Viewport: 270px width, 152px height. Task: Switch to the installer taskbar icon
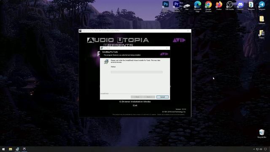pos(17,149)
